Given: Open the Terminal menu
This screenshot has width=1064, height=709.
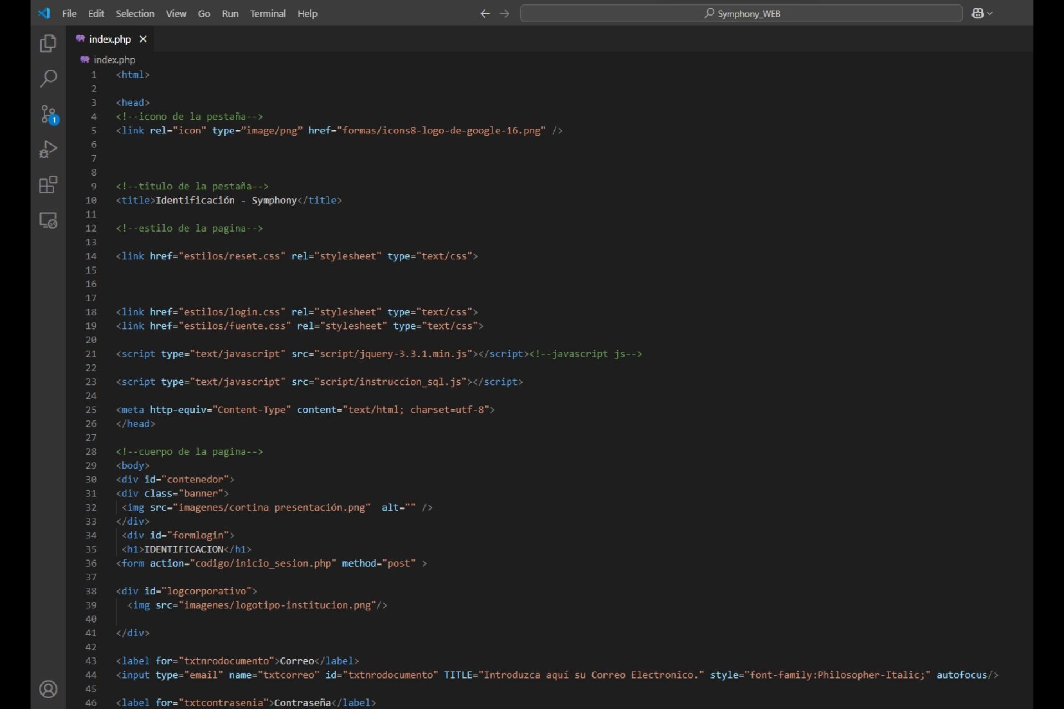Looking at the screenshot, I should 268,13.
